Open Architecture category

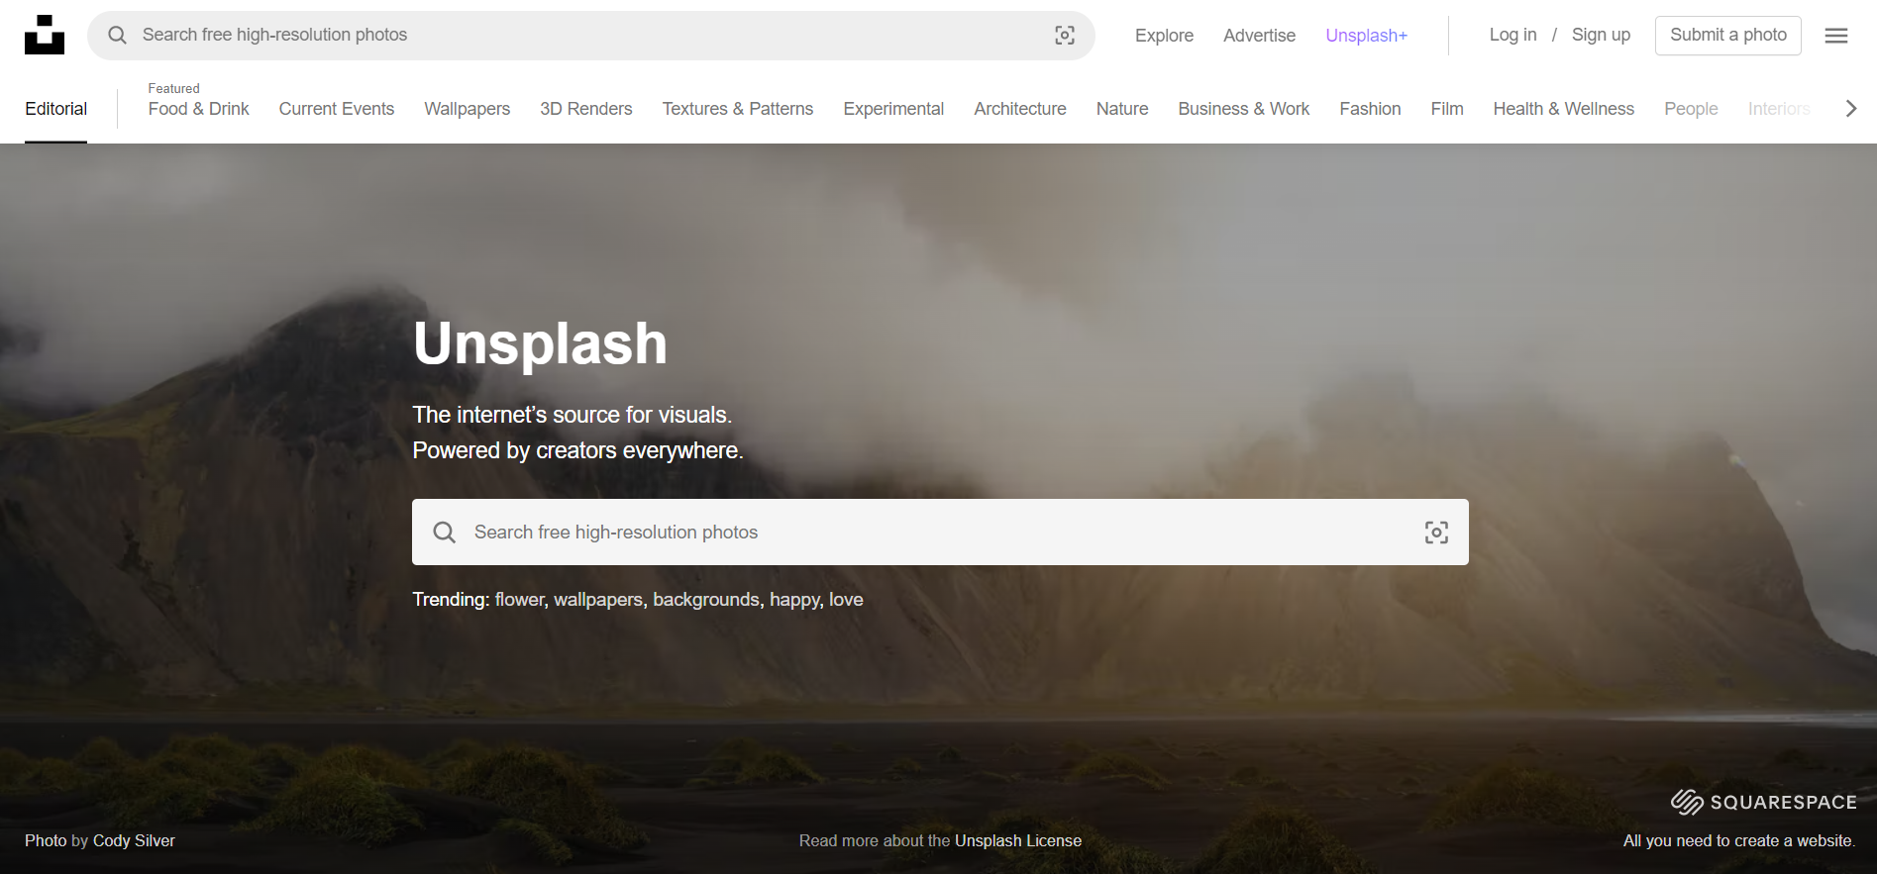coord(1020,109)
